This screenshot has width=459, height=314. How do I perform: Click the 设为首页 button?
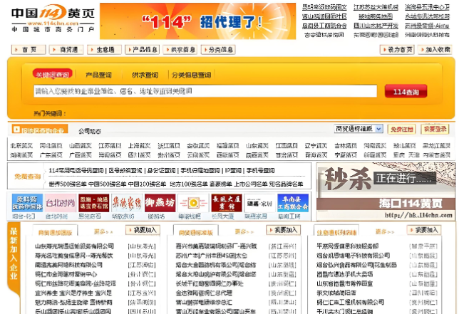[x=397, y=50]
